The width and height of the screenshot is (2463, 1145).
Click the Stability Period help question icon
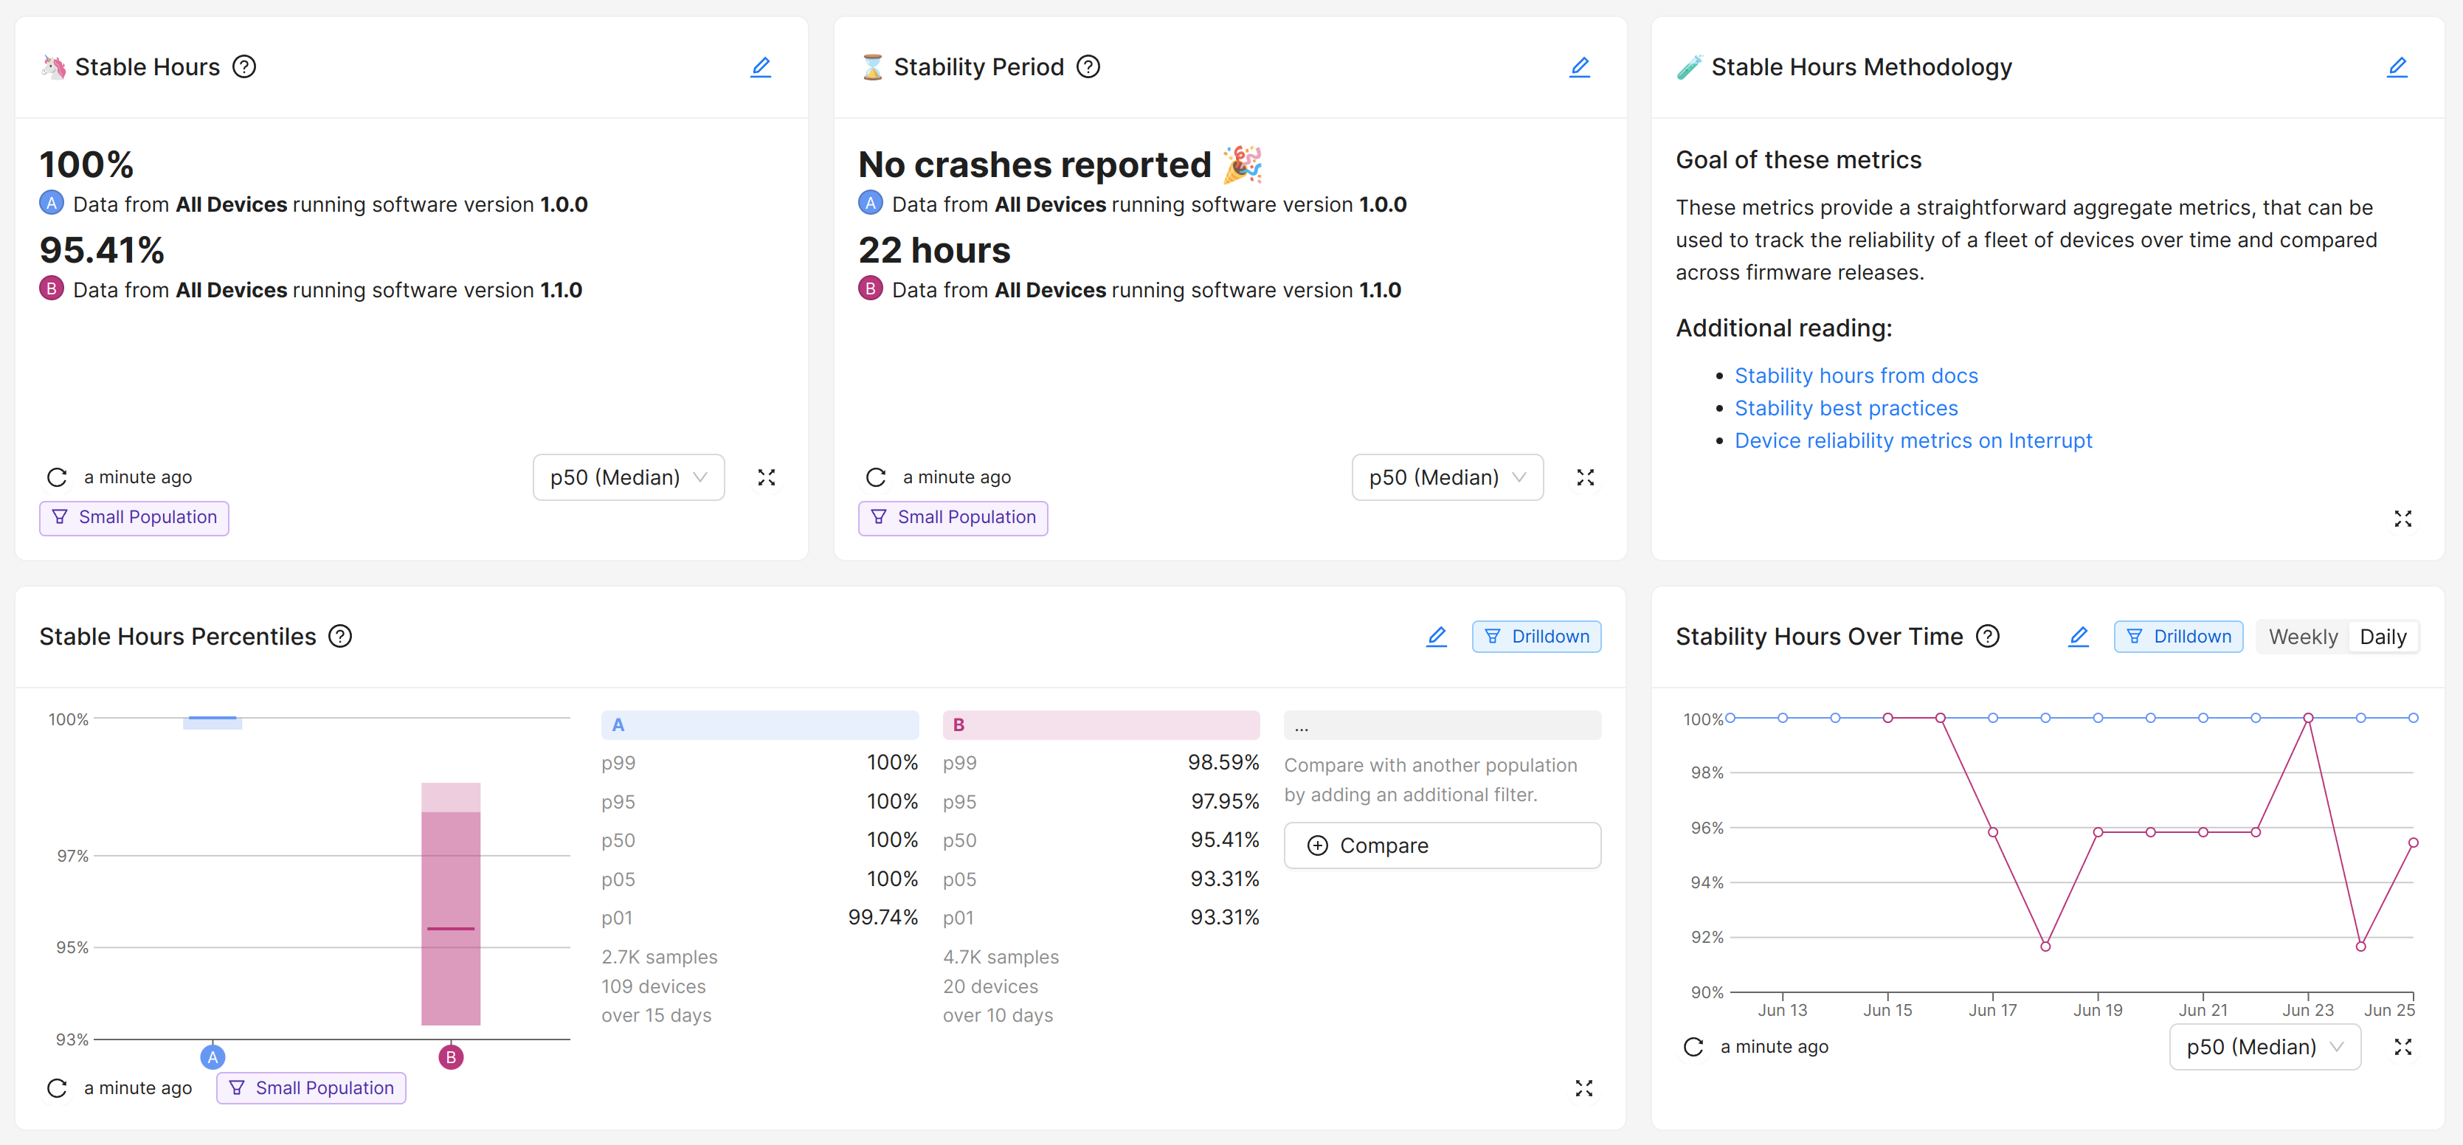[x=1088, y=67]
